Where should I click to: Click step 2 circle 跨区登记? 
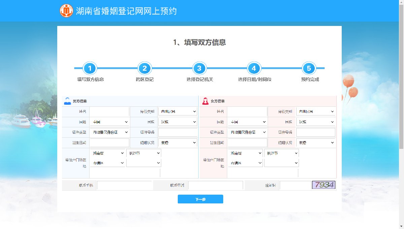(x=144, y=68)
